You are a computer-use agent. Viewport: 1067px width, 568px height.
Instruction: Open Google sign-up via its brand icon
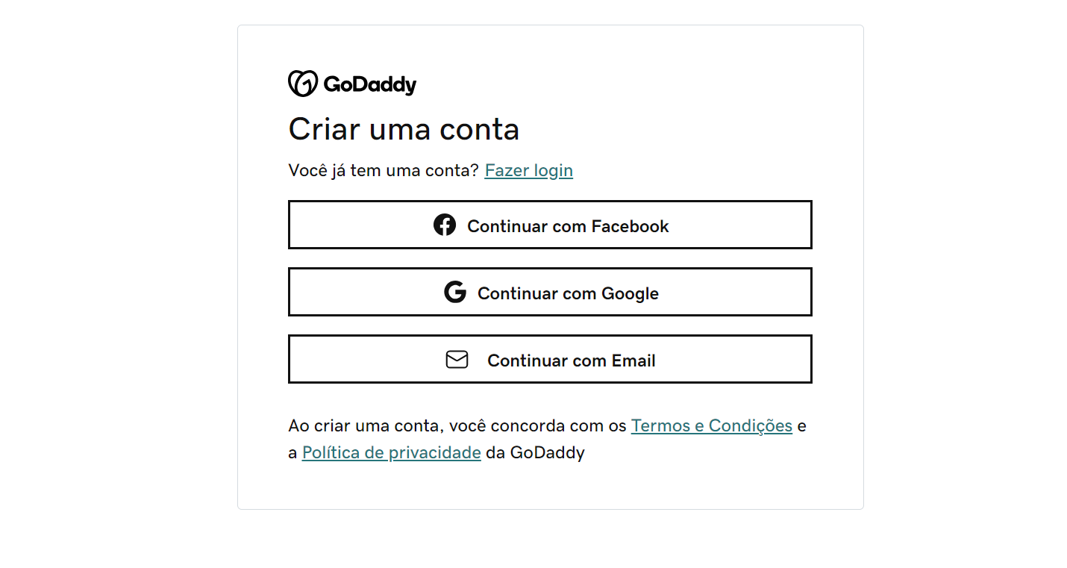coord(454,293)
